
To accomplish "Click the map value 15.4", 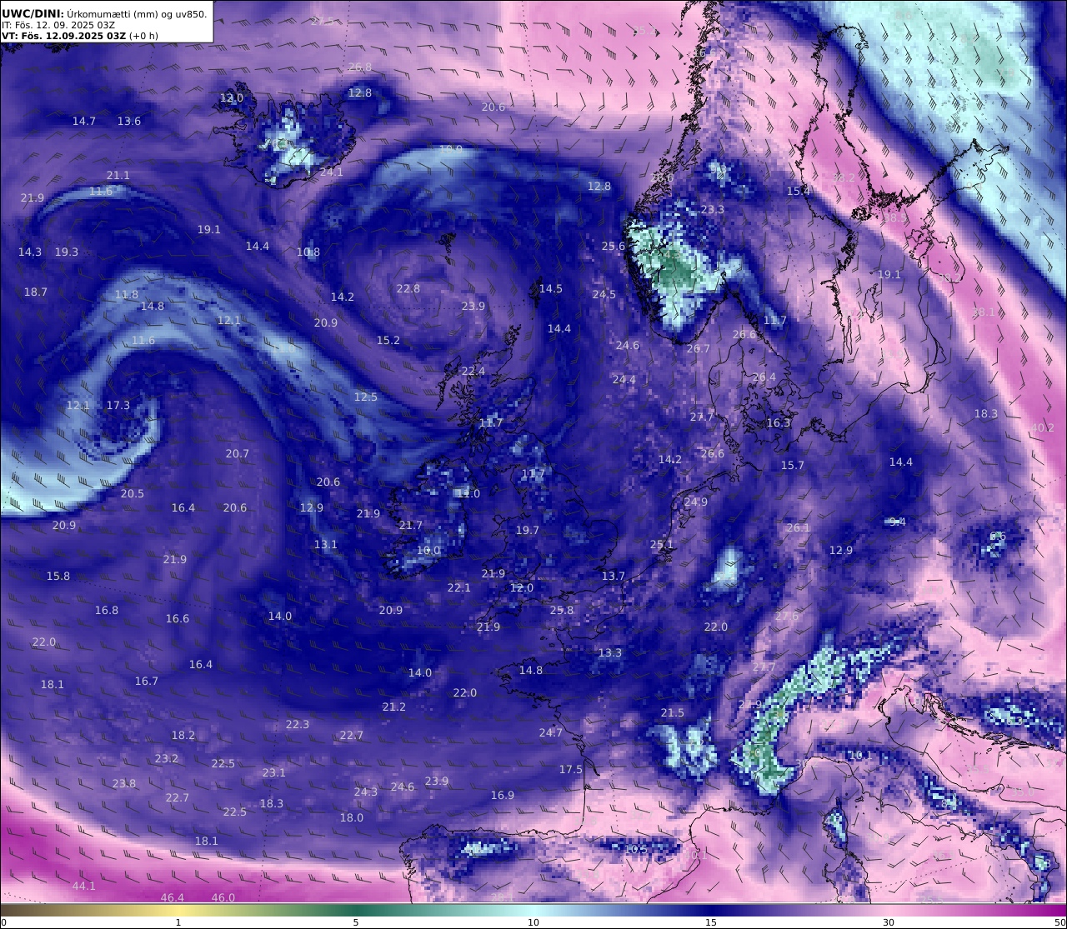I will 799,191.
